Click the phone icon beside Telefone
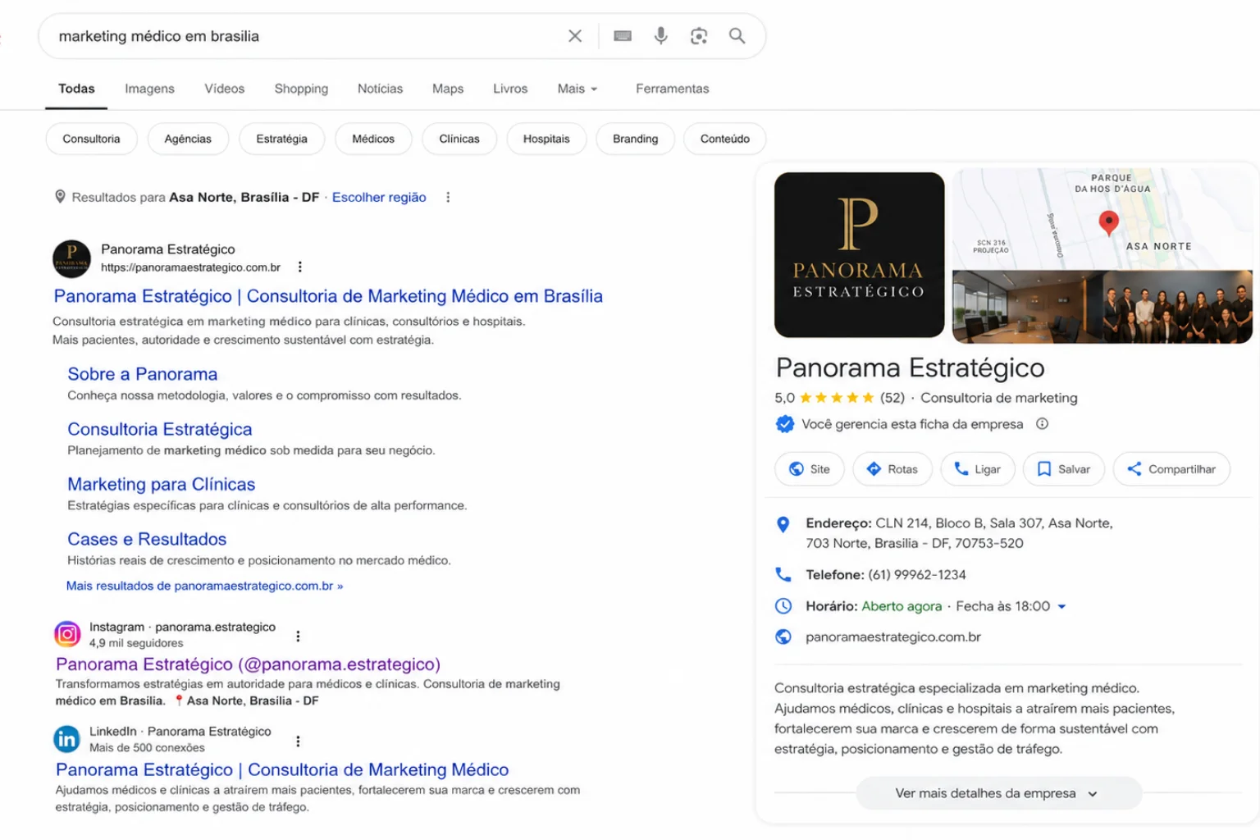The height and width of the screenshot is (840, 1260). 783,574
